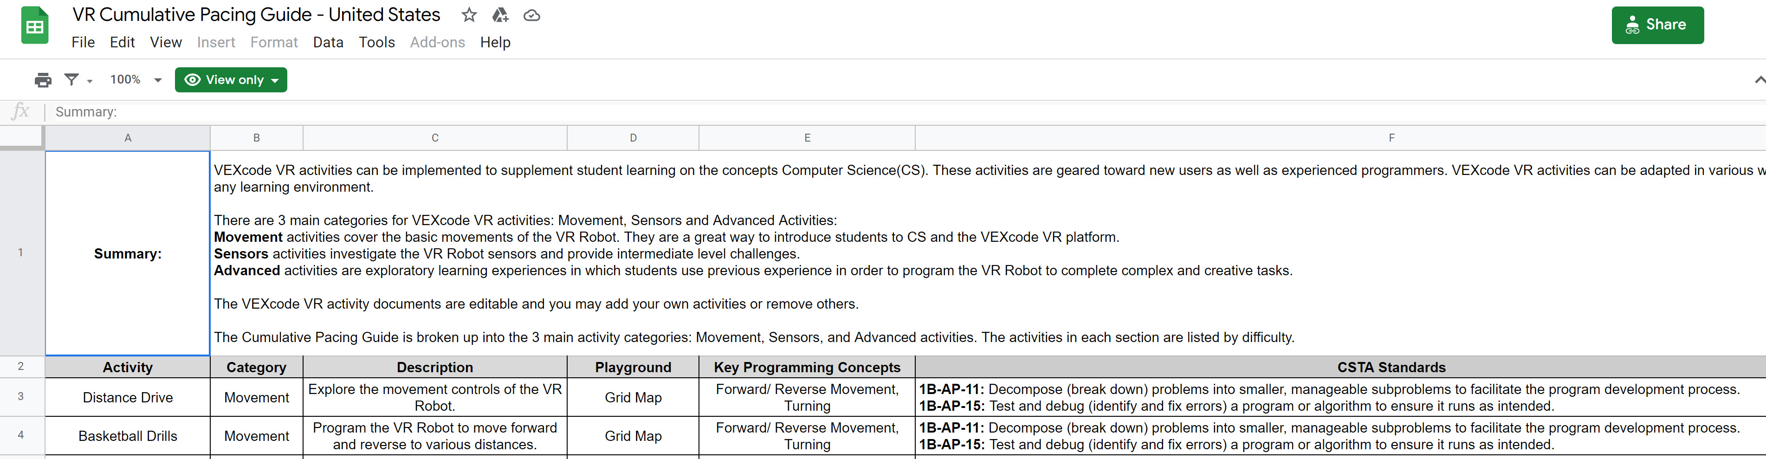1766x459 pixels.
Task: Click inside the formula bar
Action: pyautogui.click(x=274, y=112)
